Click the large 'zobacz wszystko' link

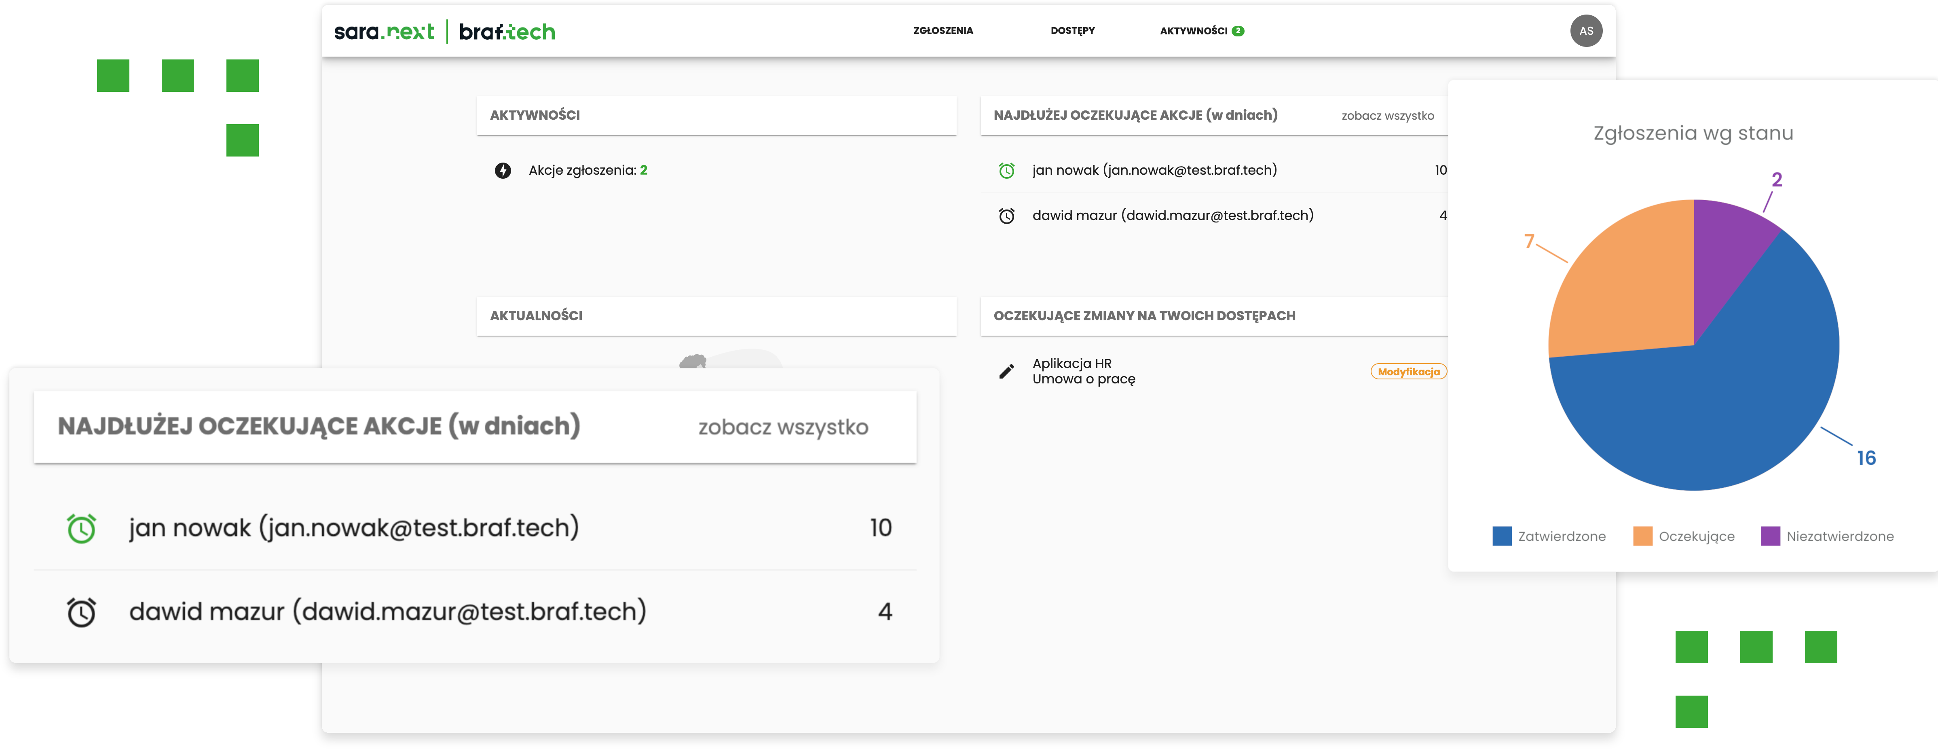(x=782, y=427)
